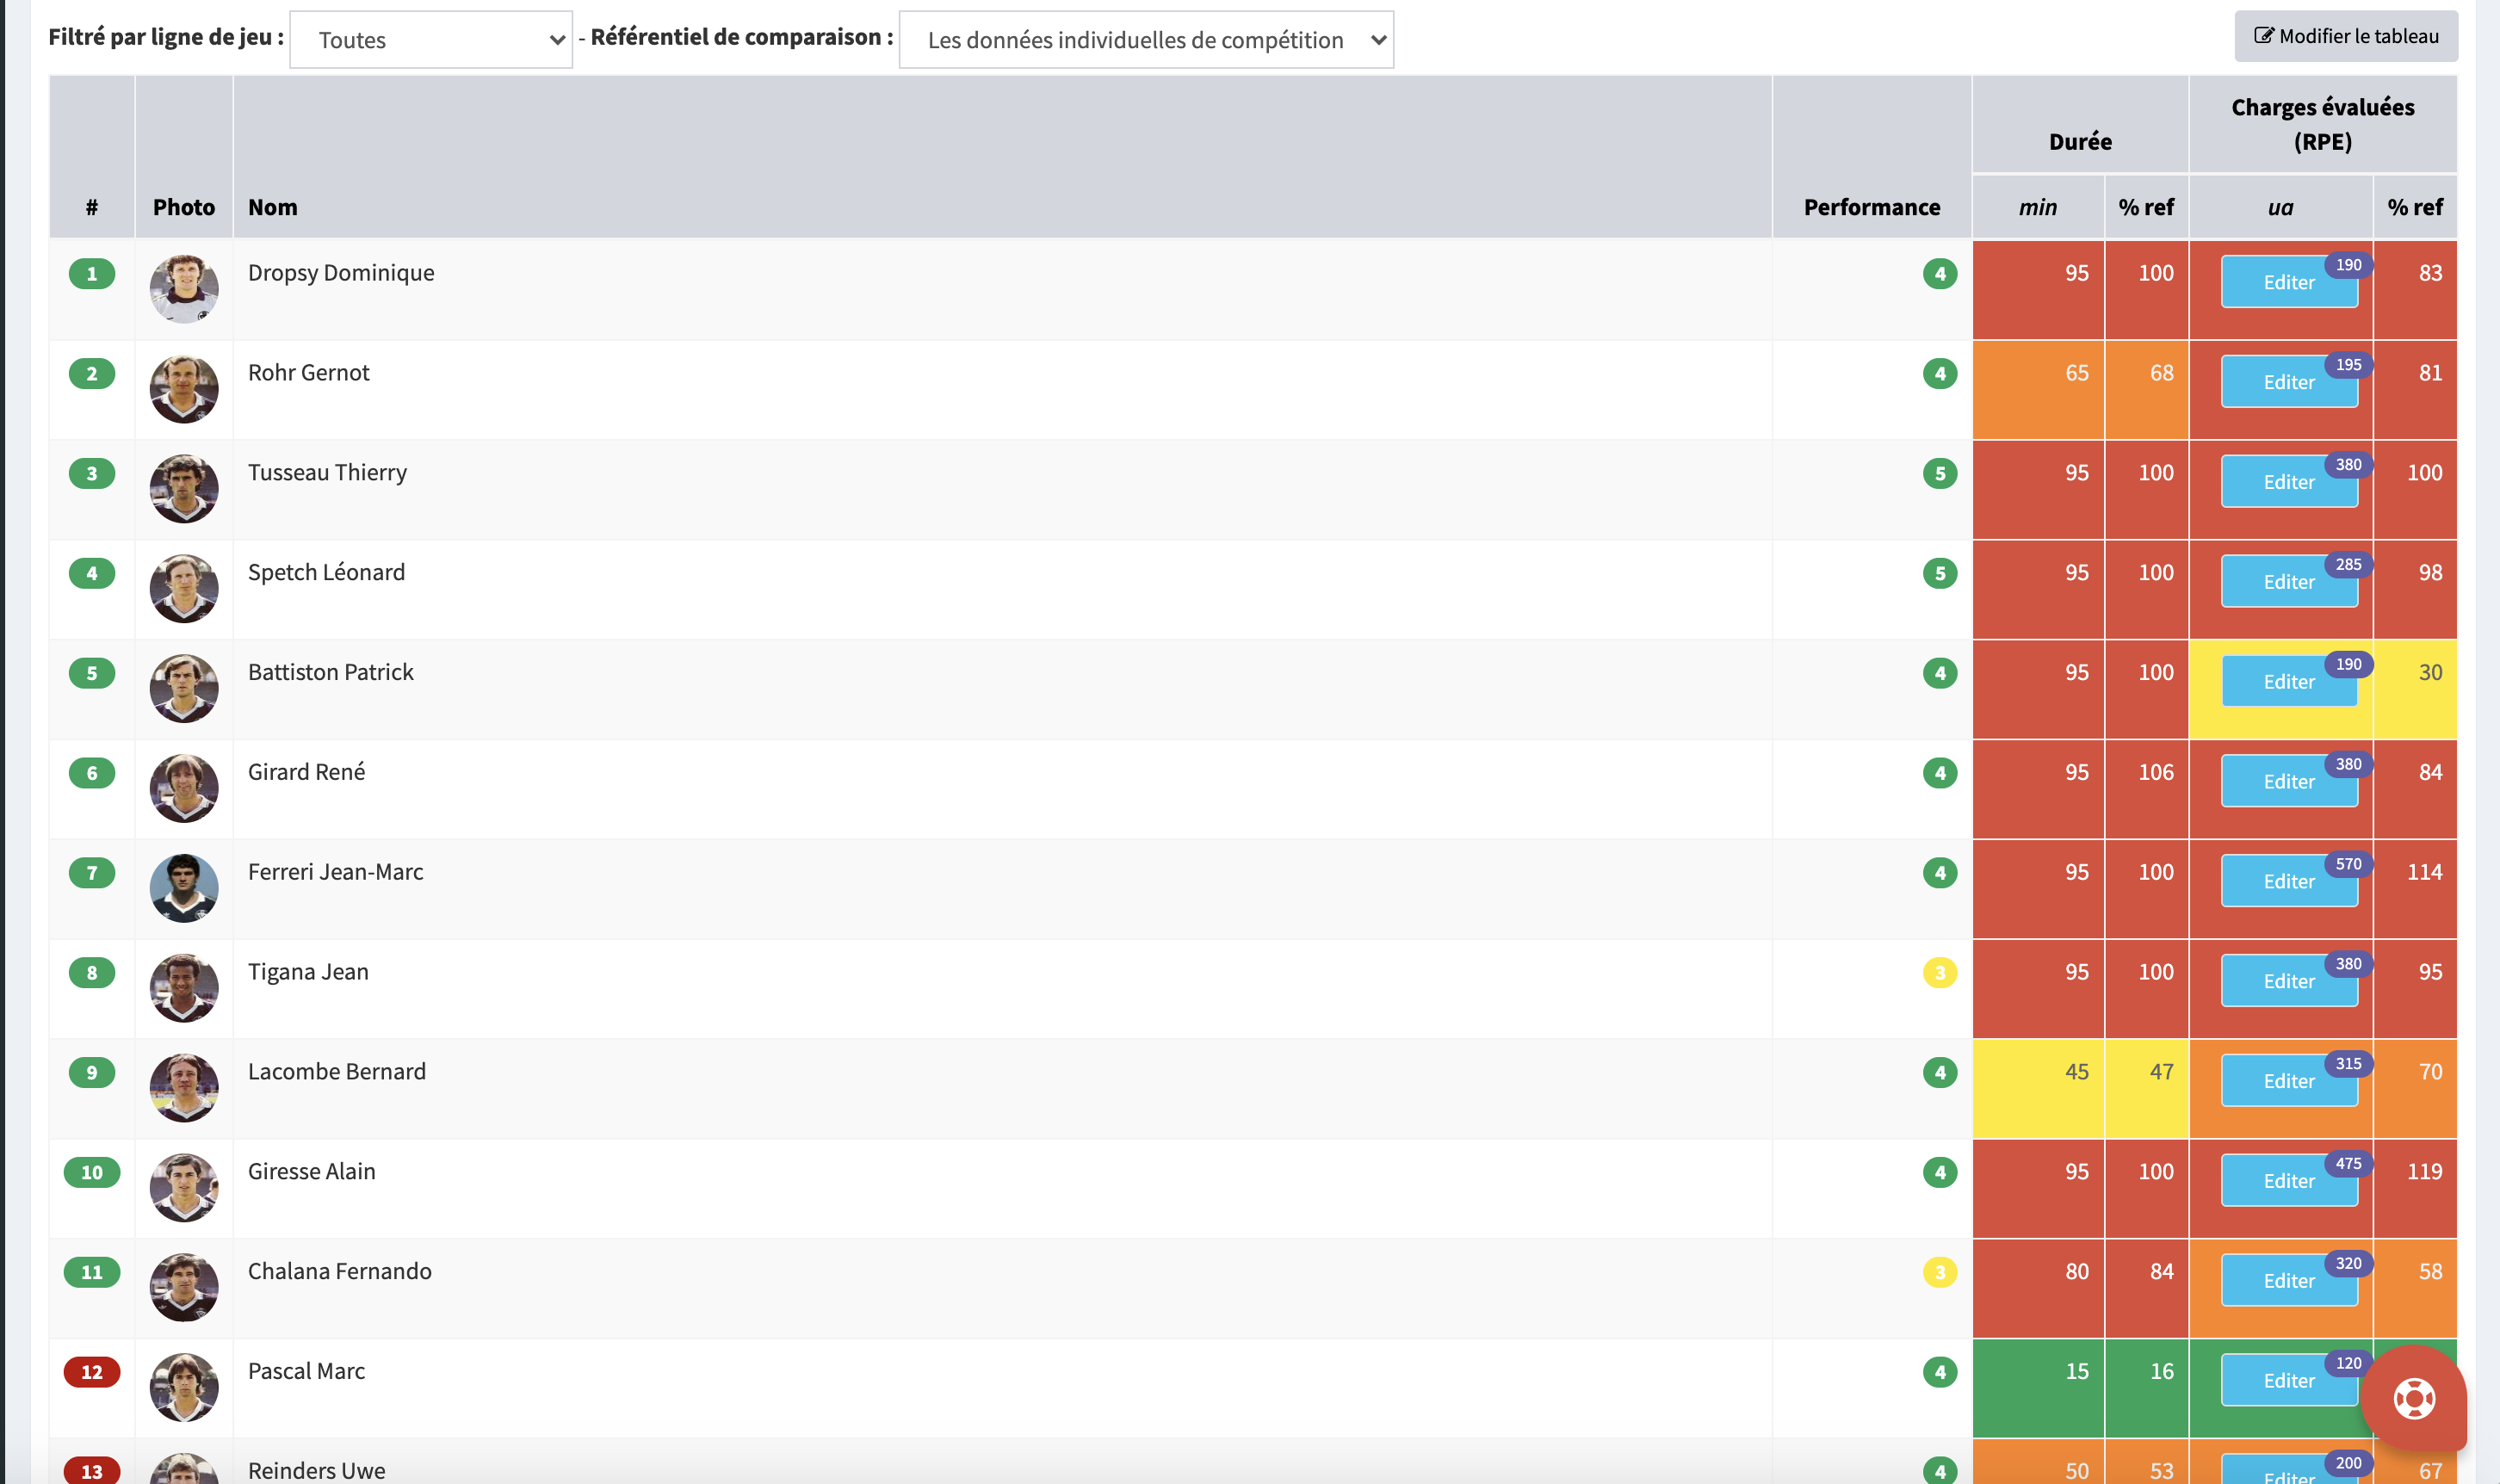Viewport: 2500px width, 1484px height.
Task: Click Tigana Jean's yellow performance badge 3
Action: [x=1940, y=973]
